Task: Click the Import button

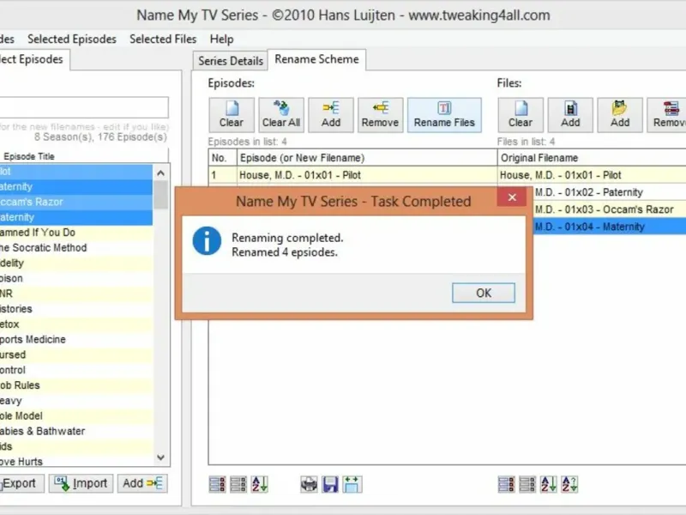Action: [x=81, y=483]
